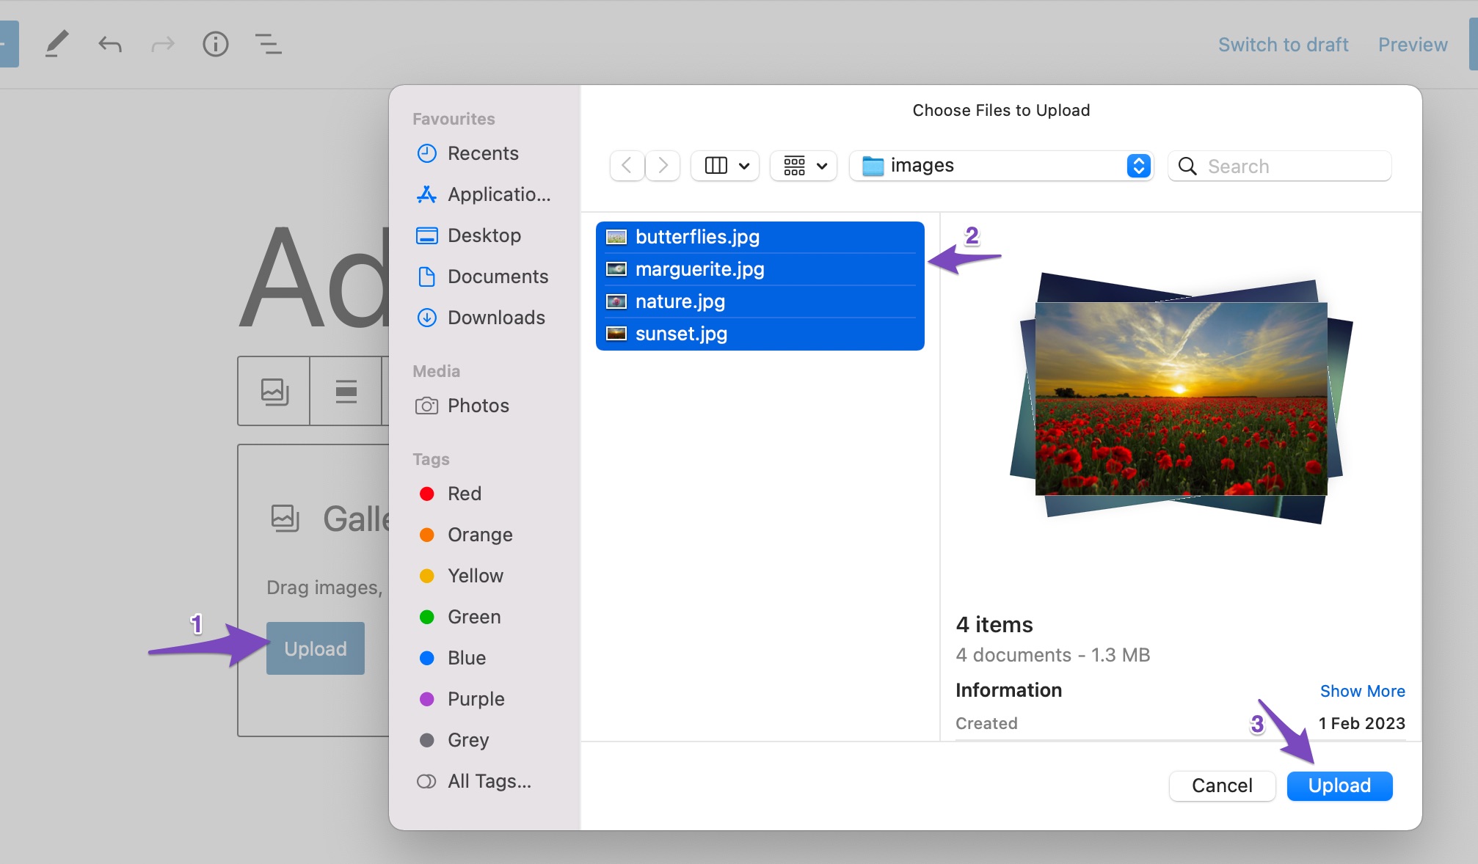Click the Red tag filter

point(465,493)
